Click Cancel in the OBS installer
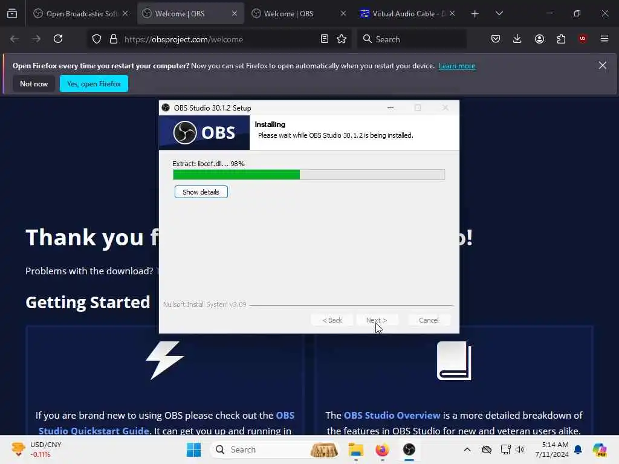The width and height of the screenshot is (619, 464). coord(429,320)
